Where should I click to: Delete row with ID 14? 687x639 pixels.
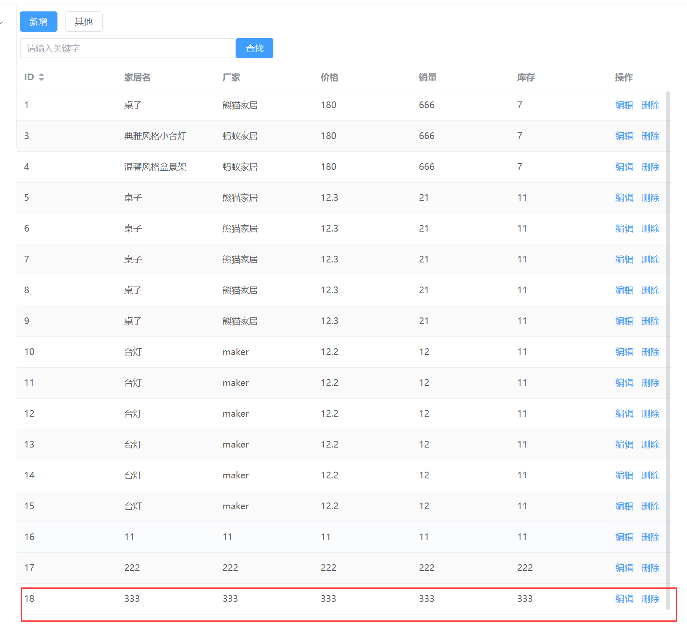pyautogui.click(x=650, y=475)
